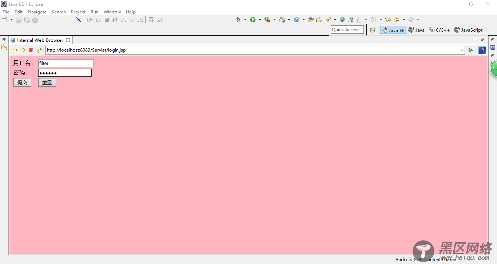Click the browser Forward arrow icon
The image size is (497, 264).
coord(23,50)
